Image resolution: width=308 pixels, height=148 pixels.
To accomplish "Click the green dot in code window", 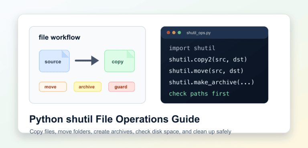I will tap(179, 32).
